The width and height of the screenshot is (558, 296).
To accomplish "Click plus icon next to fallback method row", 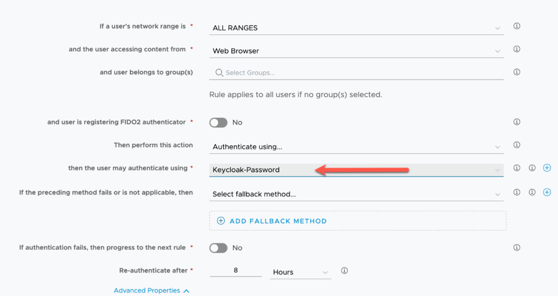I will 547,192.
